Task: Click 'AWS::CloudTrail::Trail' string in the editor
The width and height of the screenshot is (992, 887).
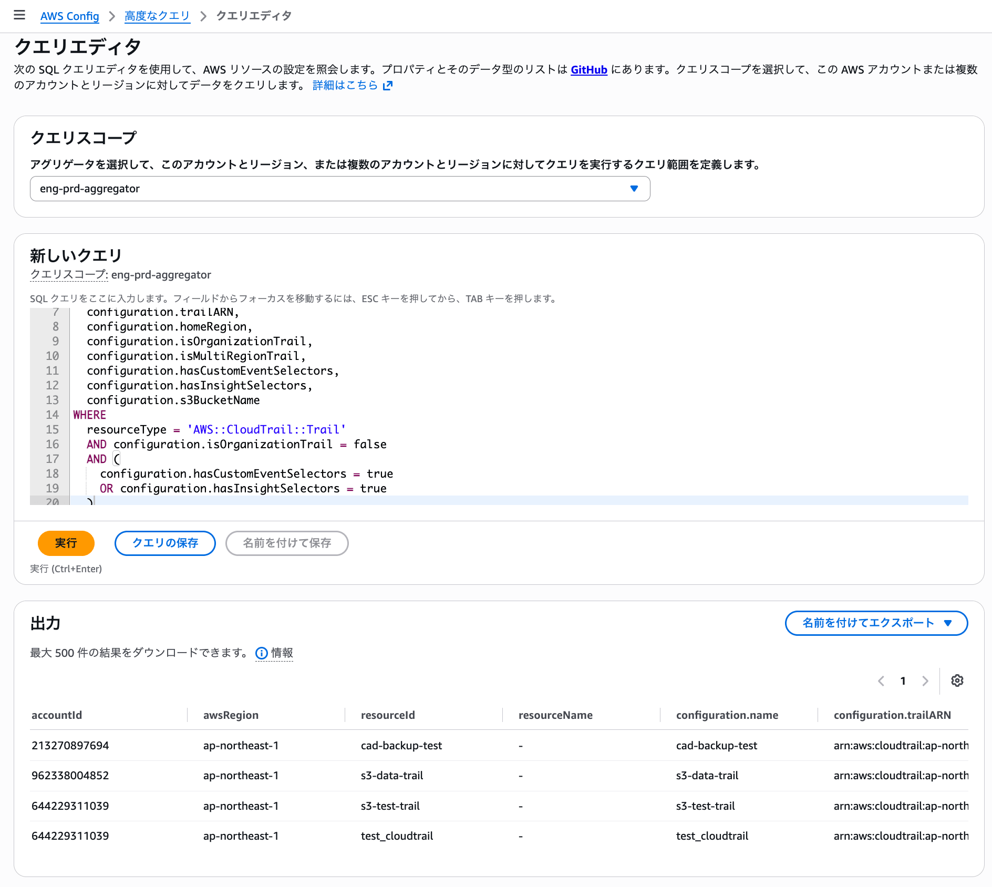Action: (x=266, y=429)
